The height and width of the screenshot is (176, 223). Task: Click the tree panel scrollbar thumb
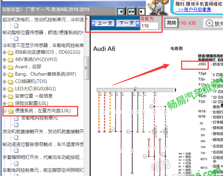pos(86,68)
